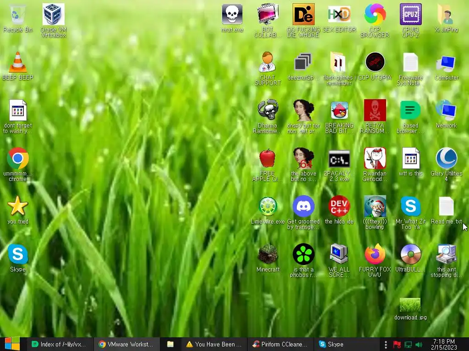Viewport: 469px width, 351px height.
Task: Click the Rwandan Genocid... icon
Action: 375,158
